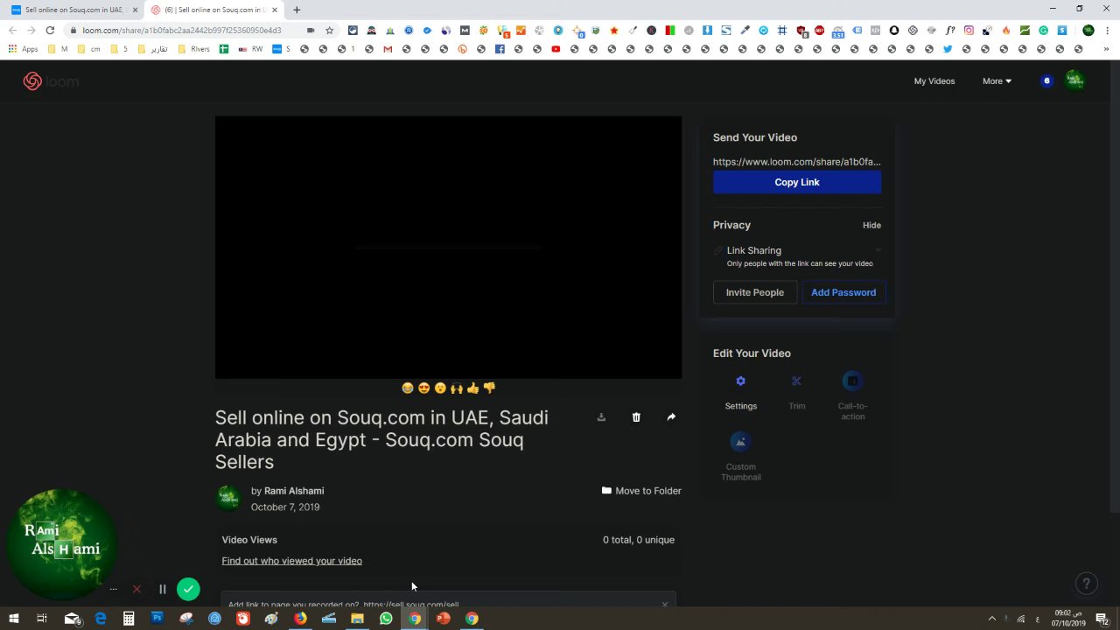
Task: Open the Rivers bookmark folder
Action: point(195,49)
